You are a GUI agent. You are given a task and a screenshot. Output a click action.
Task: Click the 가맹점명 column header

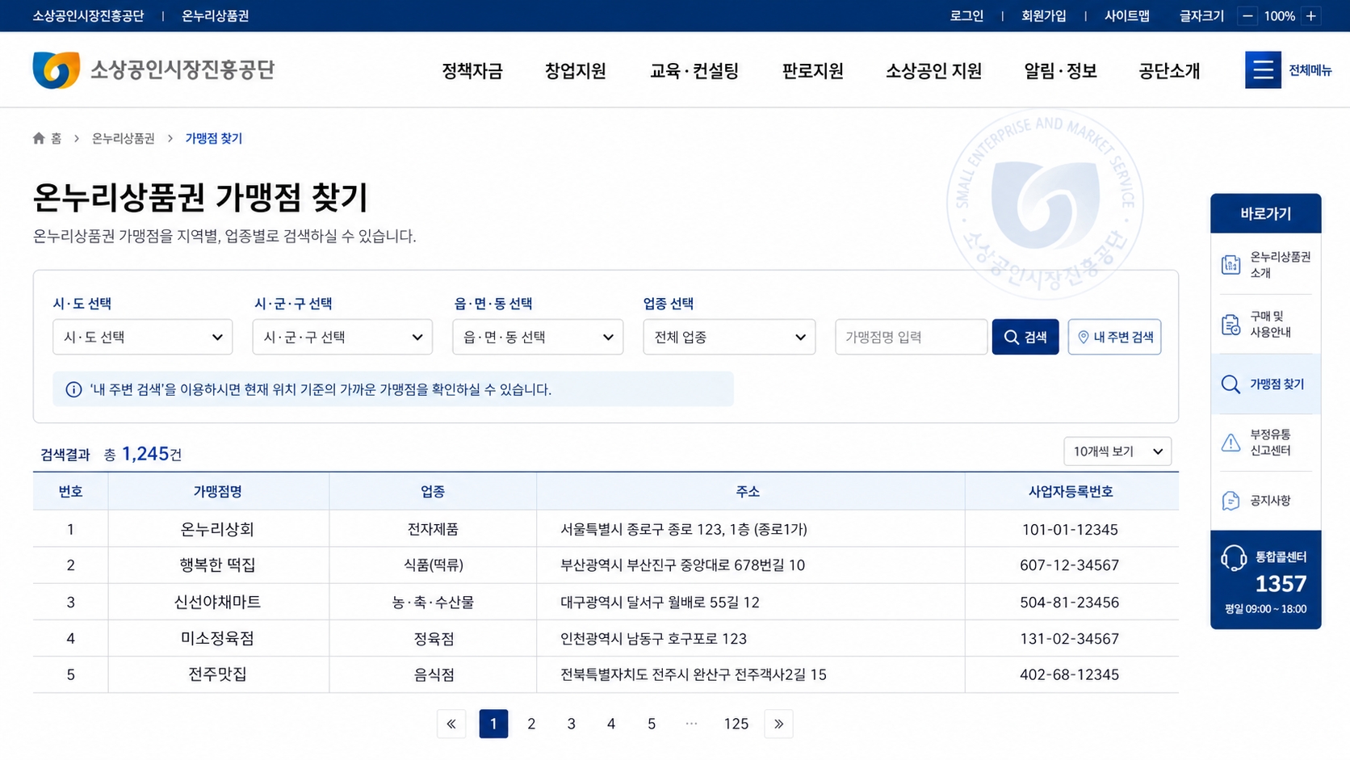click(217, 492)
